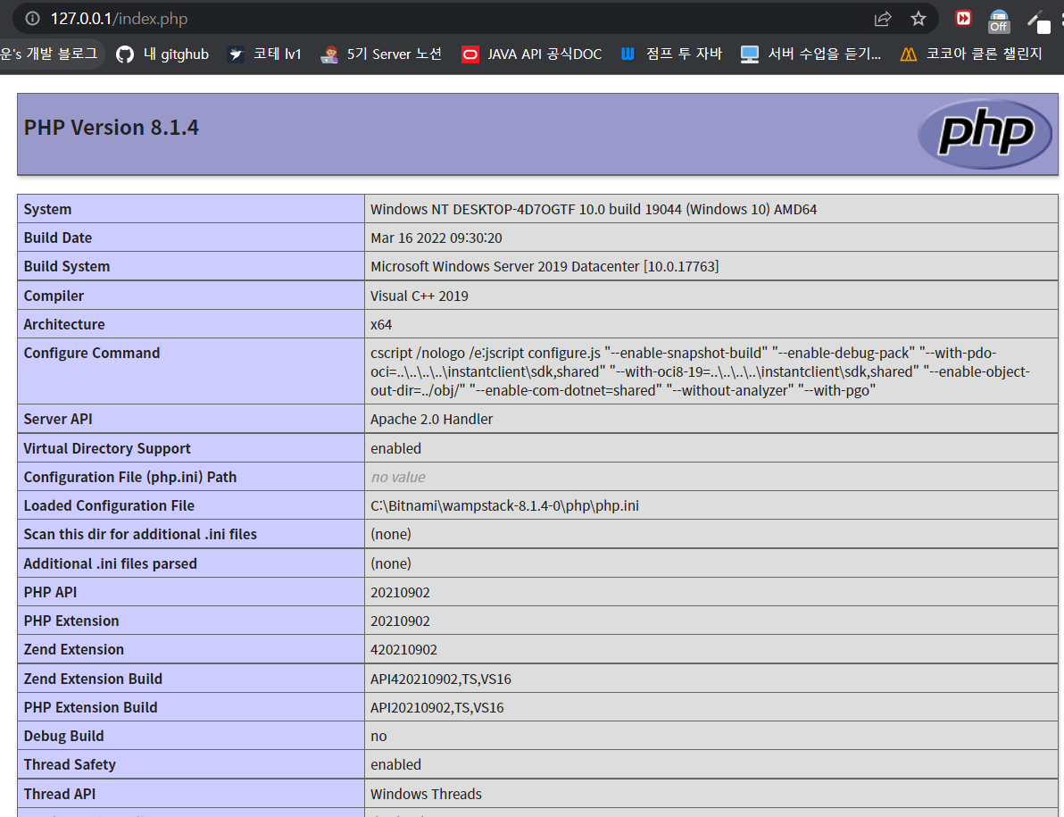Click the no value for Debug Build
Viewport: 1064px width, 817px height.
[378, 736]
